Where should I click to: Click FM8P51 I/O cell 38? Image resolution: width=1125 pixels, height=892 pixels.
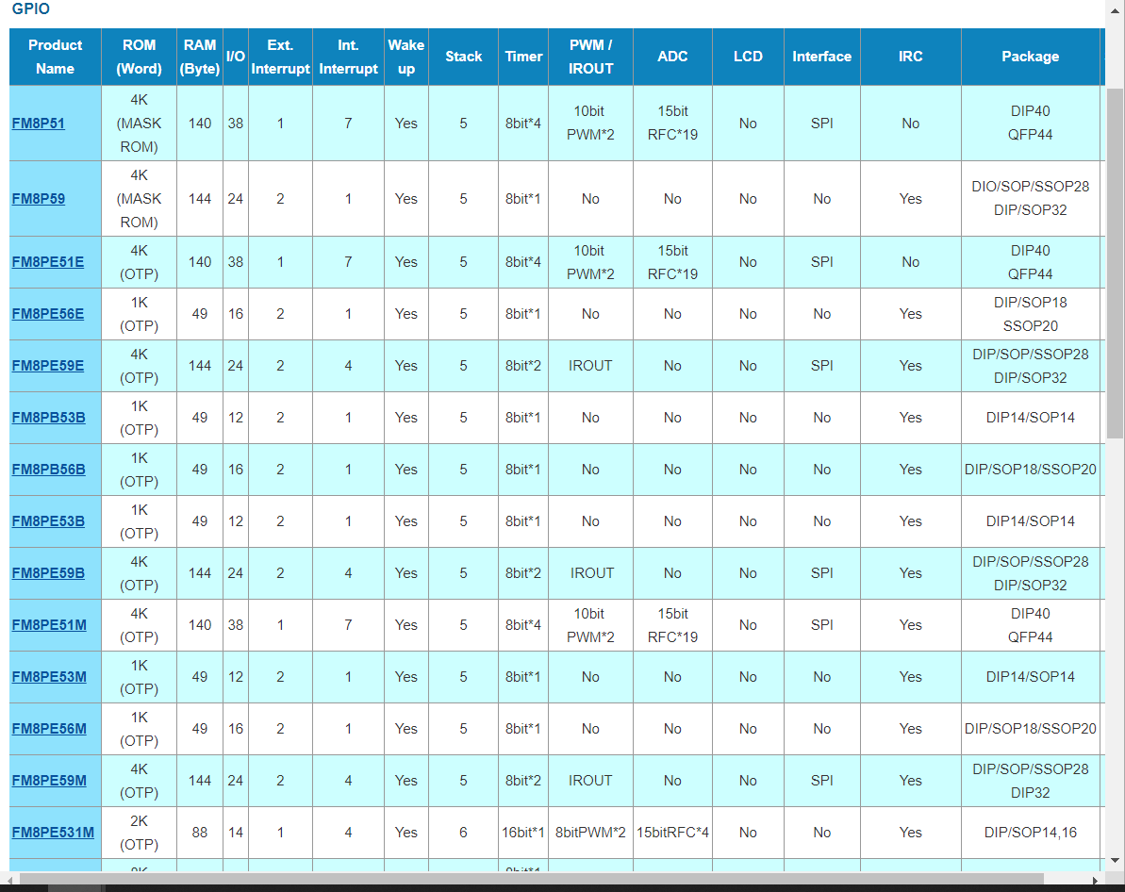(236, 124)
